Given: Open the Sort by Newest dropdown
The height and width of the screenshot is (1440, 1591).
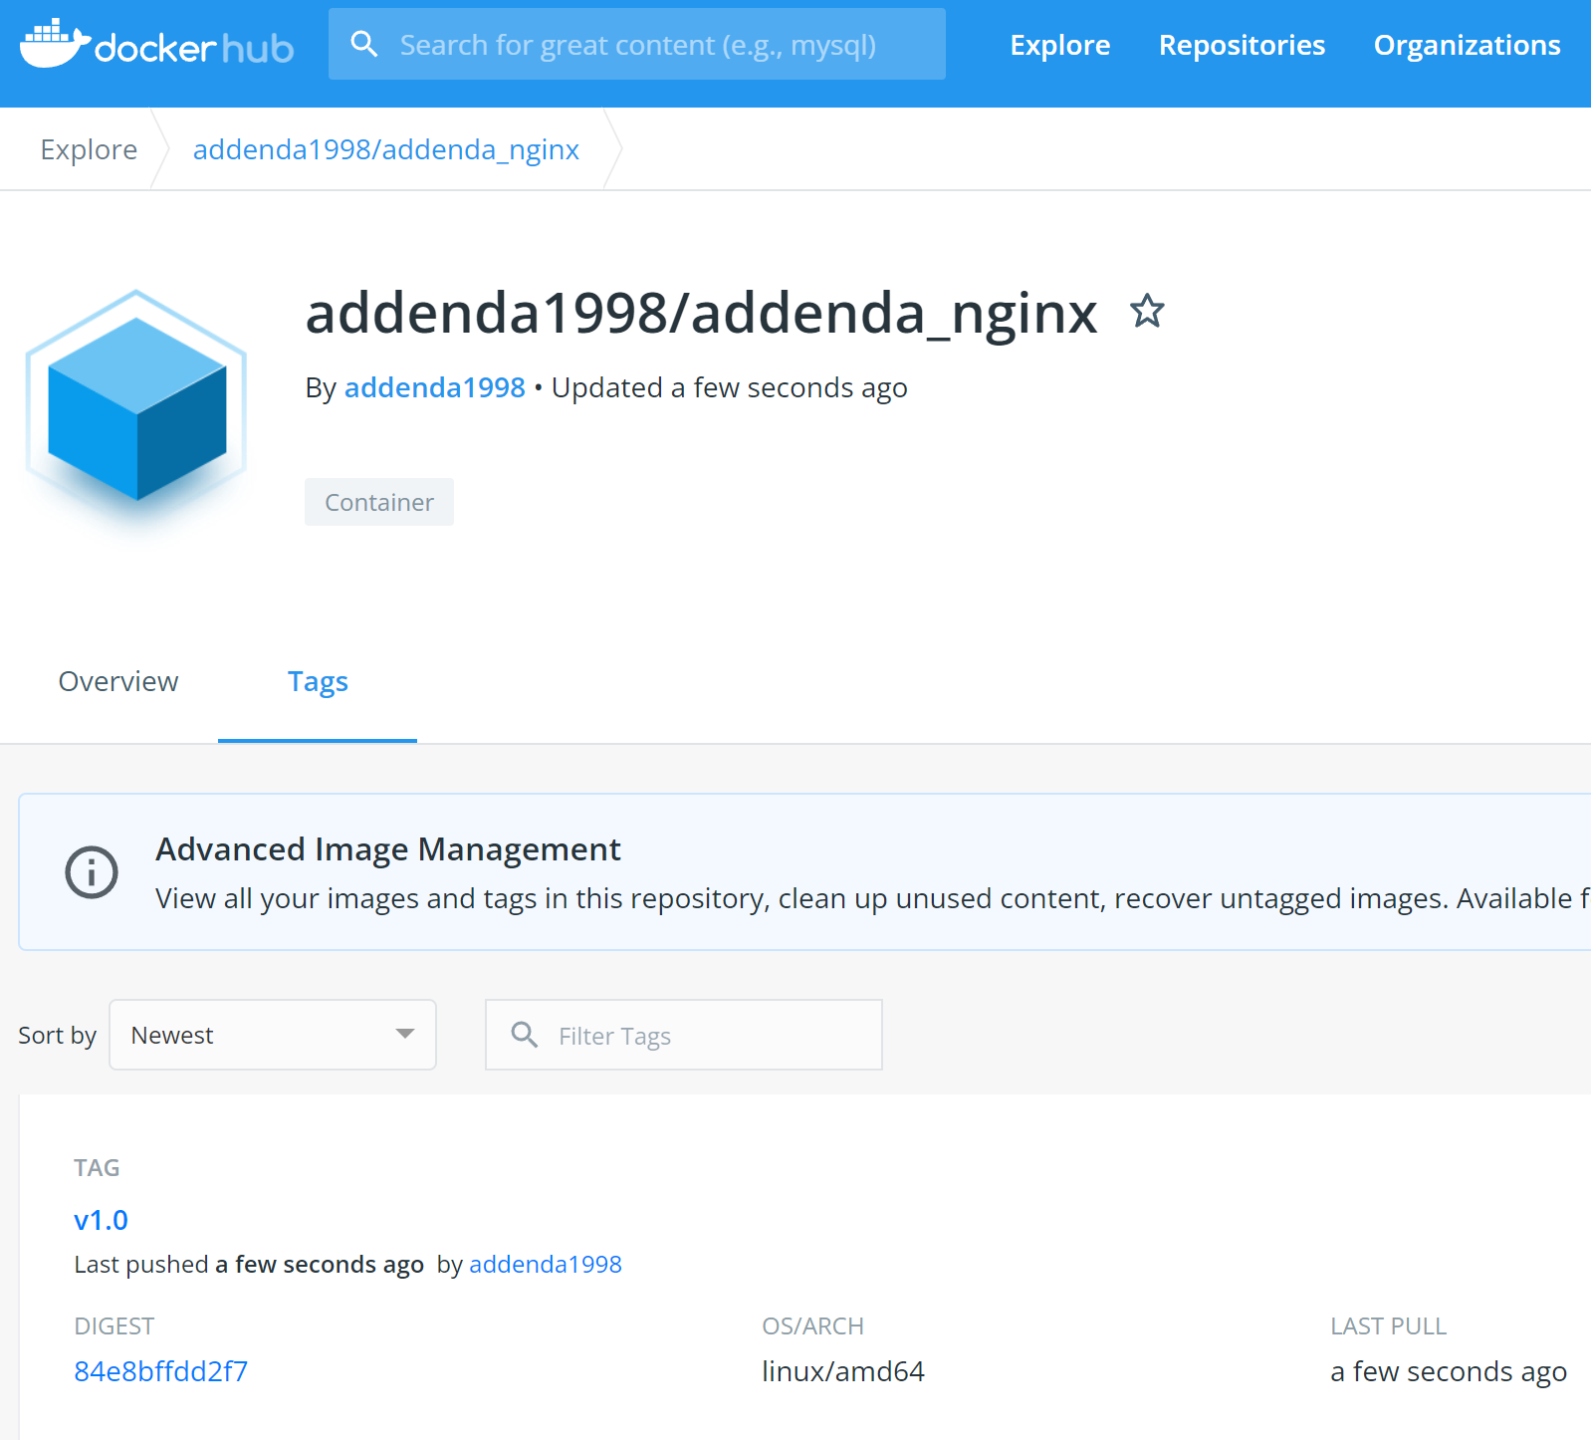Looking at the screenshot, I should (x=273, y=1035).
